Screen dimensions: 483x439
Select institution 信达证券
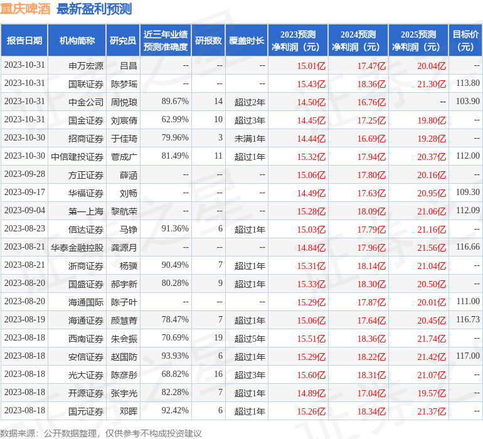pos(86,230)
